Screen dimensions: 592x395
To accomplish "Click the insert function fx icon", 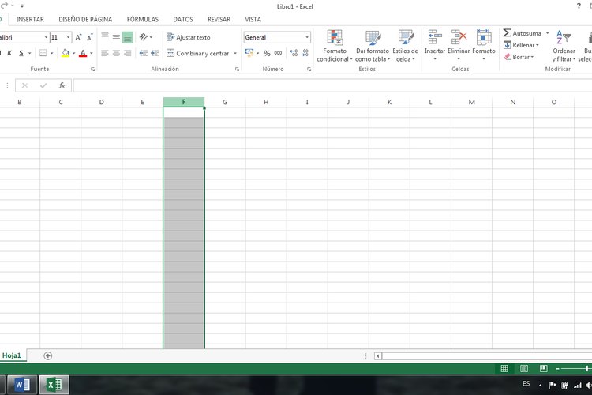I will click(x=62, y=85).
